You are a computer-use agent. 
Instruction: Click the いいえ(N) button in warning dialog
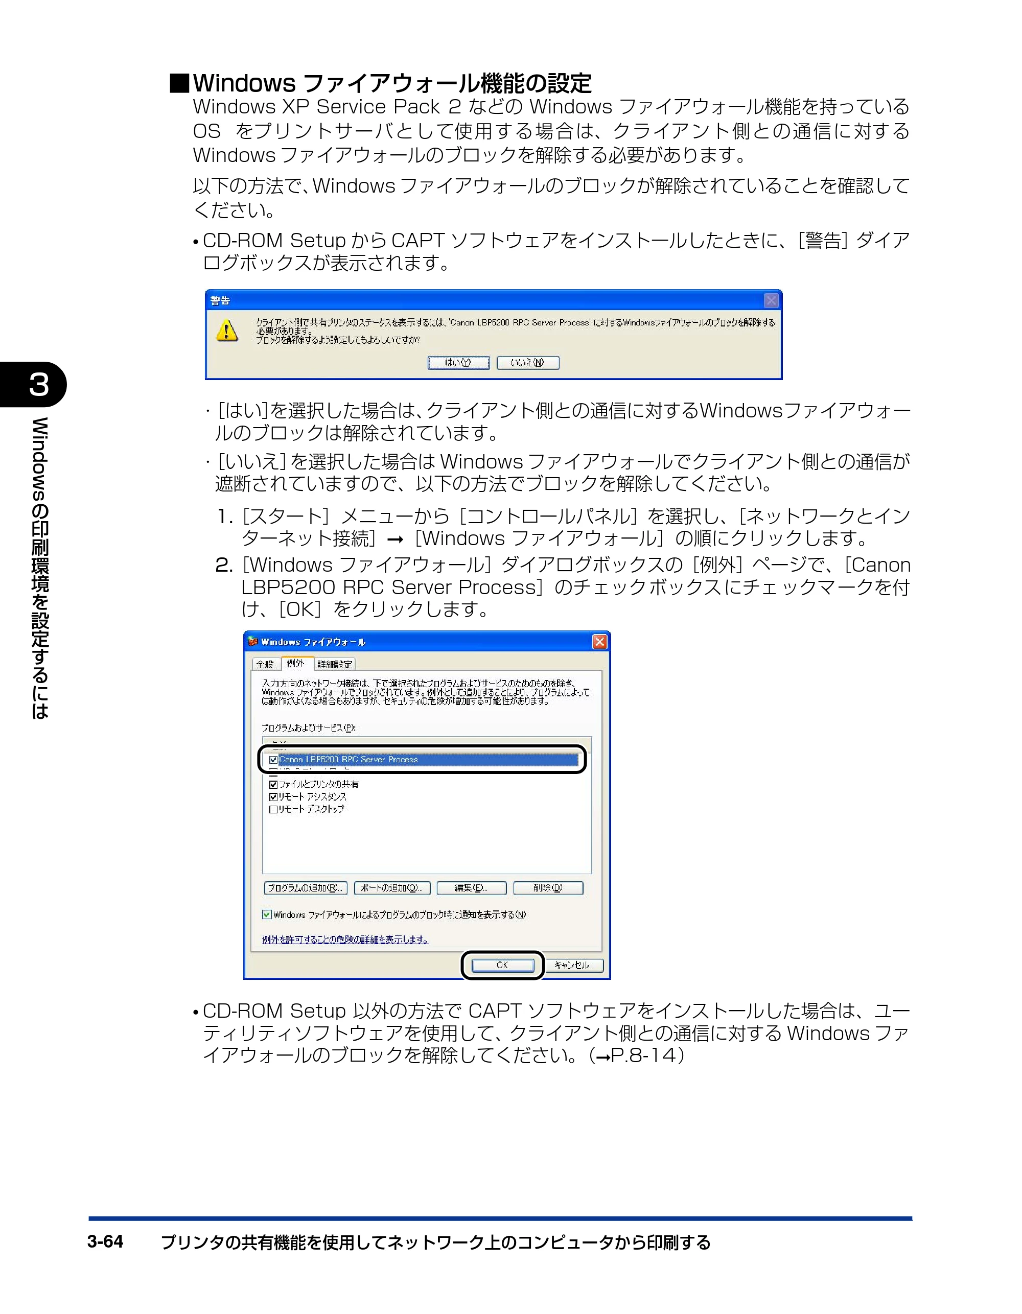pos(528,362)
